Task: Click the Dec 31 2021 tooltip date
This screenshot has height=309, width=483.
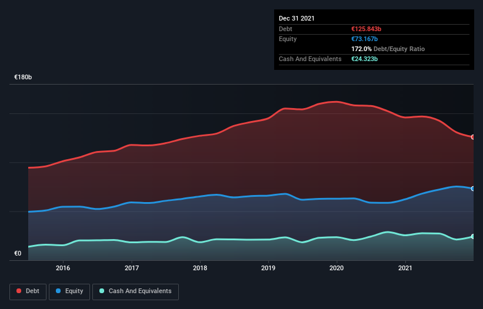Action: click(297, 18)
